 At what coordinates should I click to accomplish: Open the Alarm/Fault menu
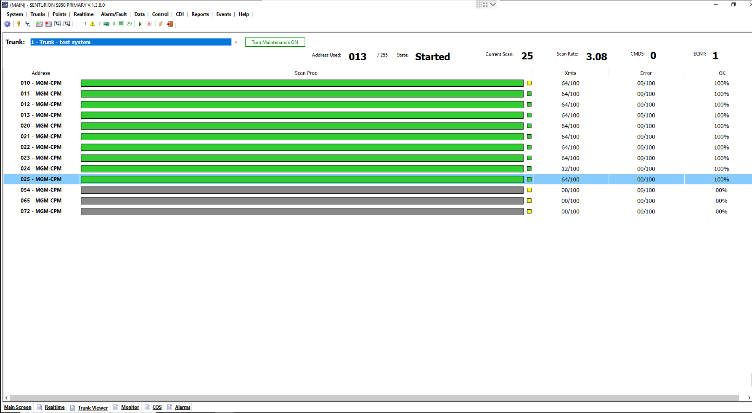(114, 14)
